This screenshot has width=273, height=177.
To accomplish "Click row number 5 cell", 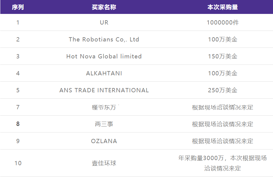I will point(18,90).
